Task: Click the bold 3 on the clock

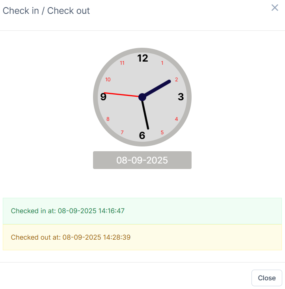Action: tap(181, 97)
